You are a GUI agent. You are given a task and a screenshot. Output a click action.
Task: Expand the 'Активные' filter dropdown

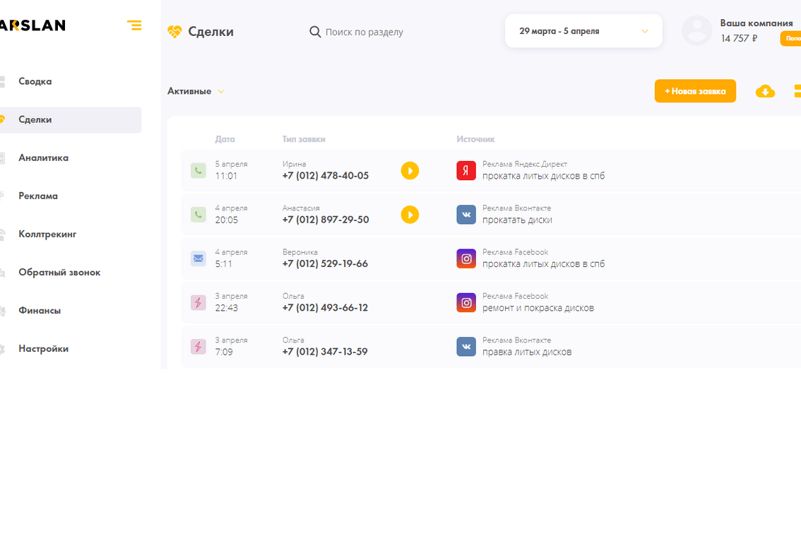tap(196, 91)
